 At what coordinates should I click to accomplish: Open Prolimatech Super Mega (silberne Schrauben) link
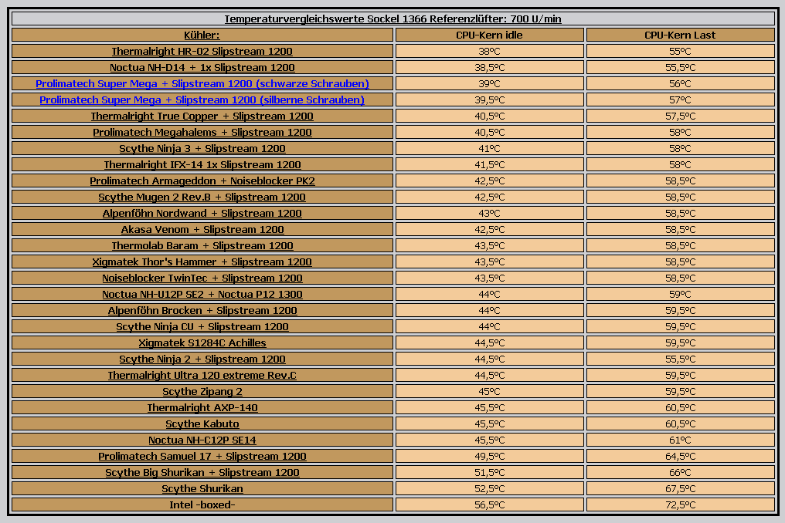pos(202,100)
